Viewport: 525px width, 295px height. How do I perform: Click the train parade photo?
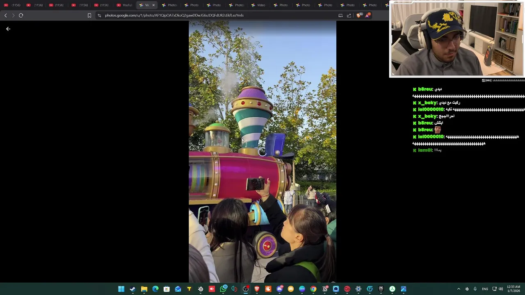(x=262, y=152)
